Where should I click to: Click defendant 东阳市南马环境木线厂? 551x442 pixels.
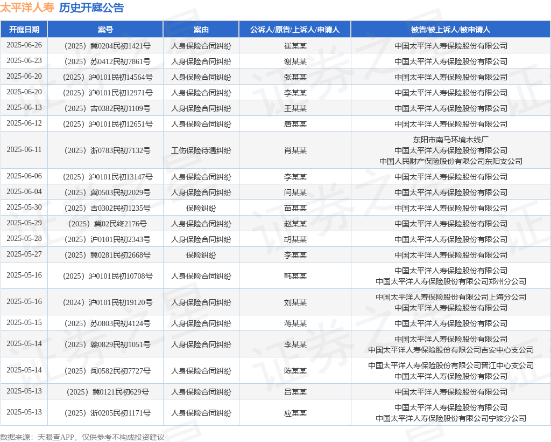tap(451, 140)
